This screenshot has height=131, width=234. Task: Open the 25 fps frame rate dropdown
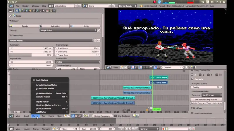(x=78, y=62)
